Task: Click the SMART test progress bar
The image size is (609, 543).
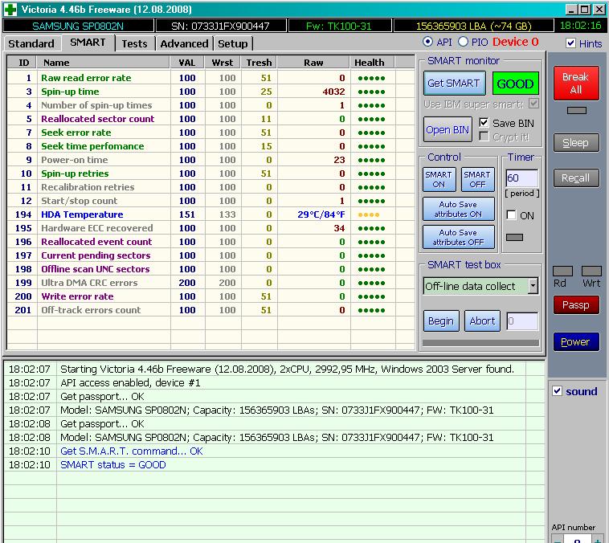Action: (480, 342)
